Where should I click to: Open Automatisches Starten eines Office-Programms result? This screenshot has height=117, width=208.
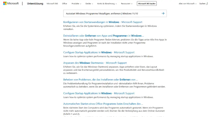pyautogui.click(x=103, y=104)
